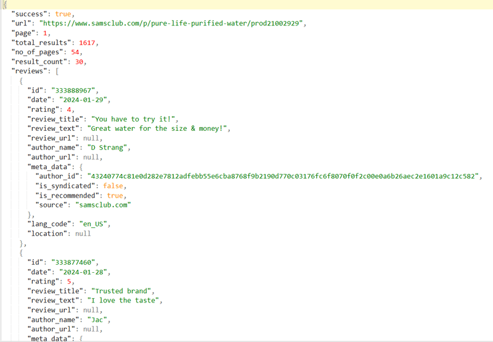493x342 pixels.
Task: Click is_recommended value true
Action: [115, 195]
